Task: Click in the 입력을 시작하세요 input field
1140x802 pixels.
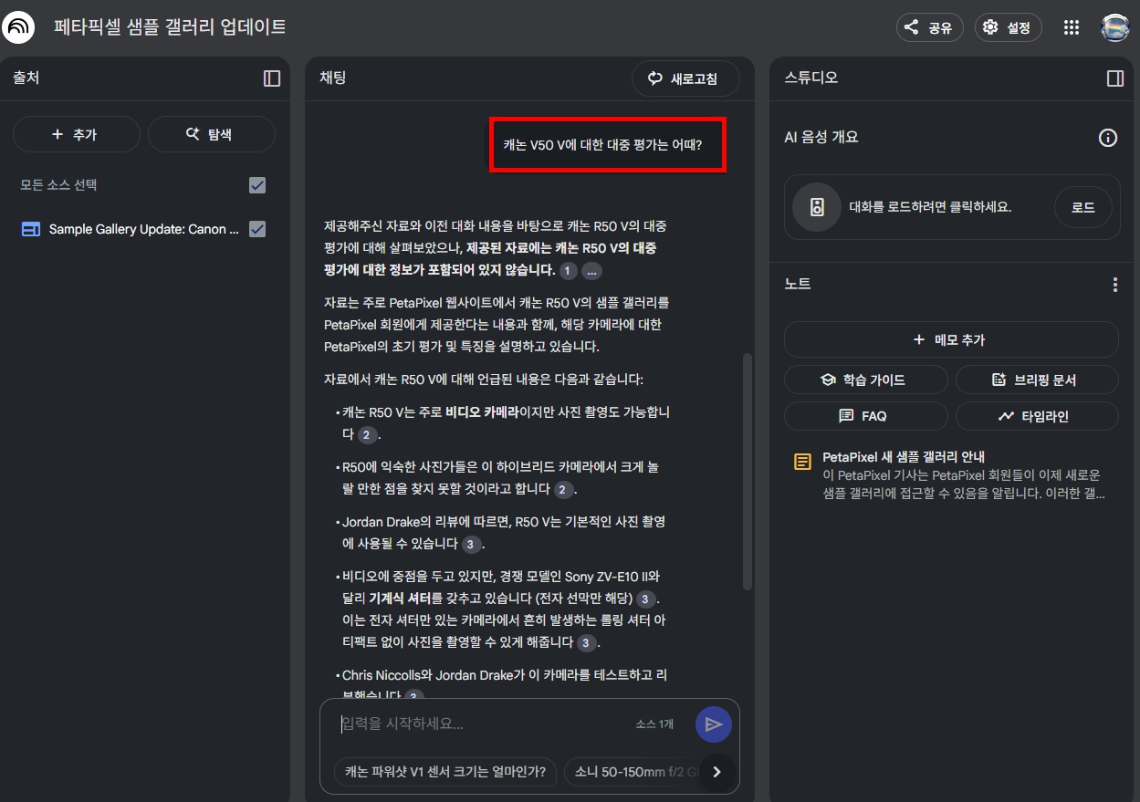Action: coord(484,724)
